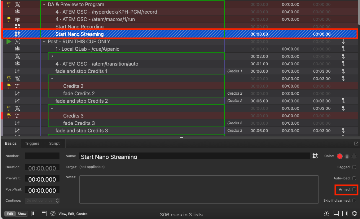Image resolution: width=360 pixels, height=219 pixels.
Task: Toggle the right sidebar panel icon
Action: 345,213
